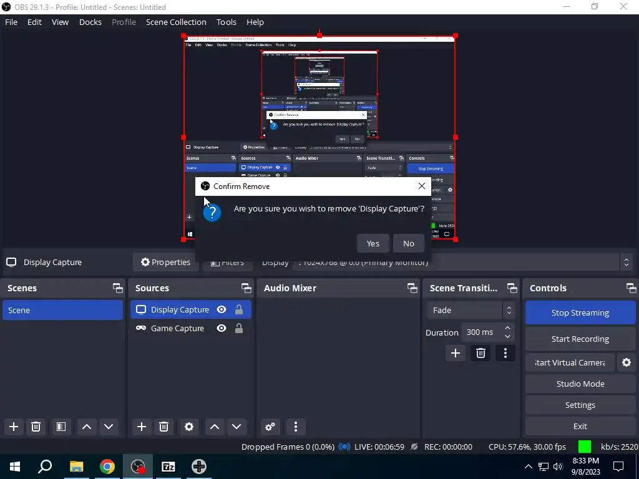Image resolution: width=639 pixels, height=479 pixels.
Task: Click Stop Streaming button
Action: click(x=580, y=313)
